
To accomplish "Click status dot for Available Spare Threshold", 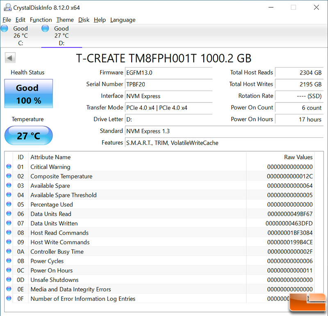I will (9, 195).
